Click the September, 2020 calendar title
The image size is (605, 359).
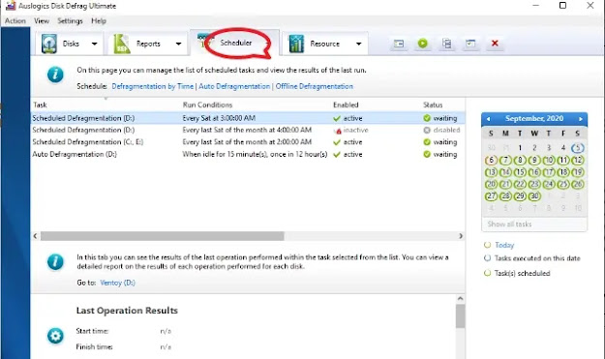pyautogui.click(x=534, y=118)
